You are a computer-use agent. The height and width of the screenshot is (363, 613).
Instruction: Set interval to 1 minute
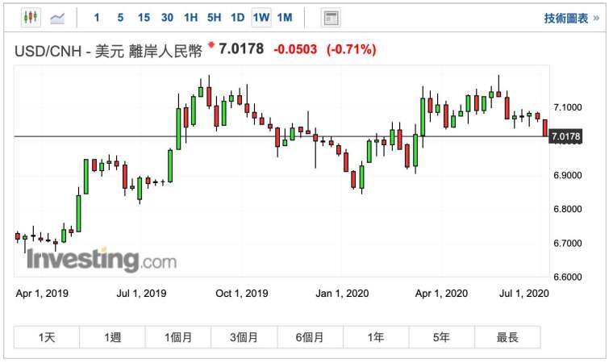97,18
